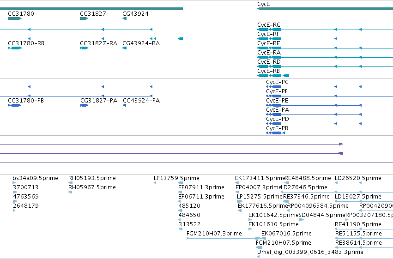The image size is (393, 259).
Task: Click the CycE-RD transcript label
Action: 269,62
